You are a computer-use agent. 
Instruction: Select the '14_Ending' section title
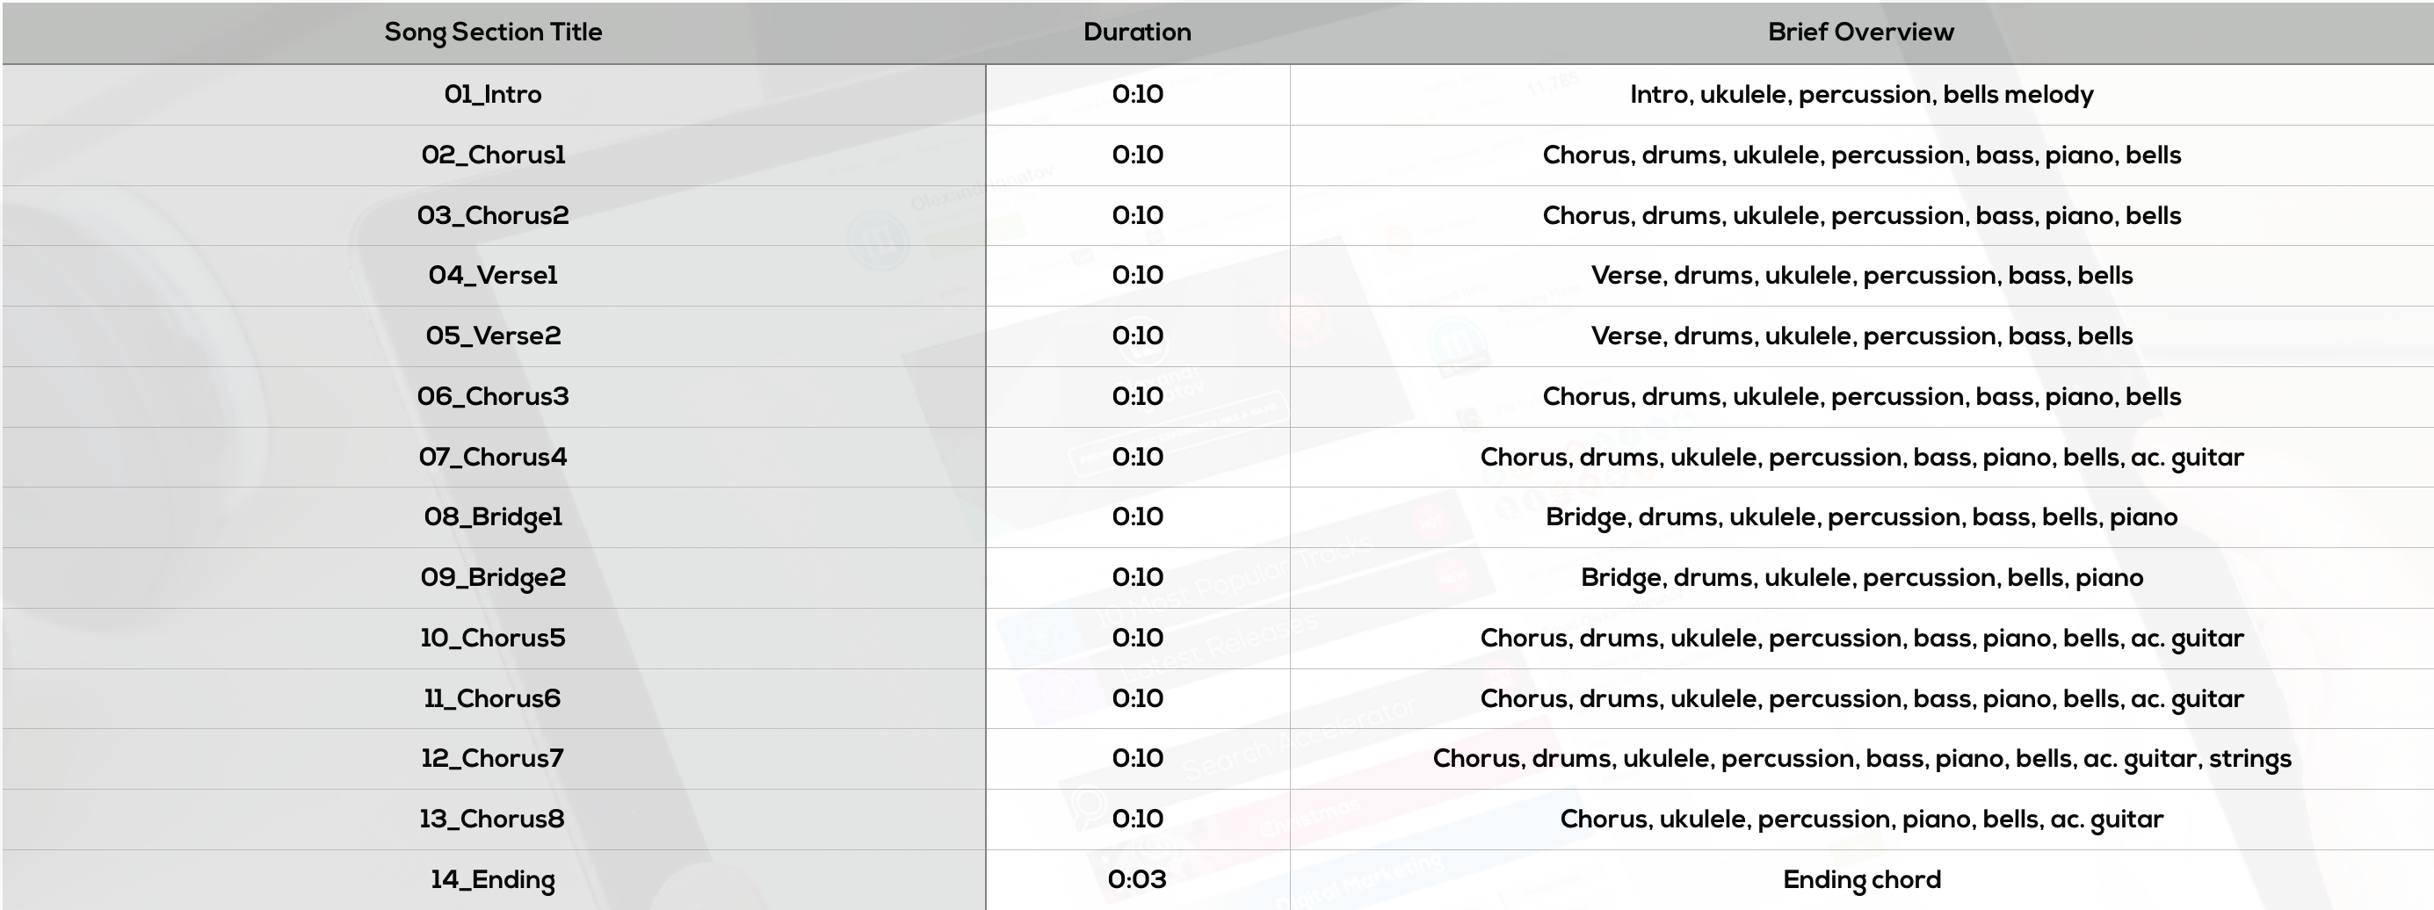click(x=493, y=880)
